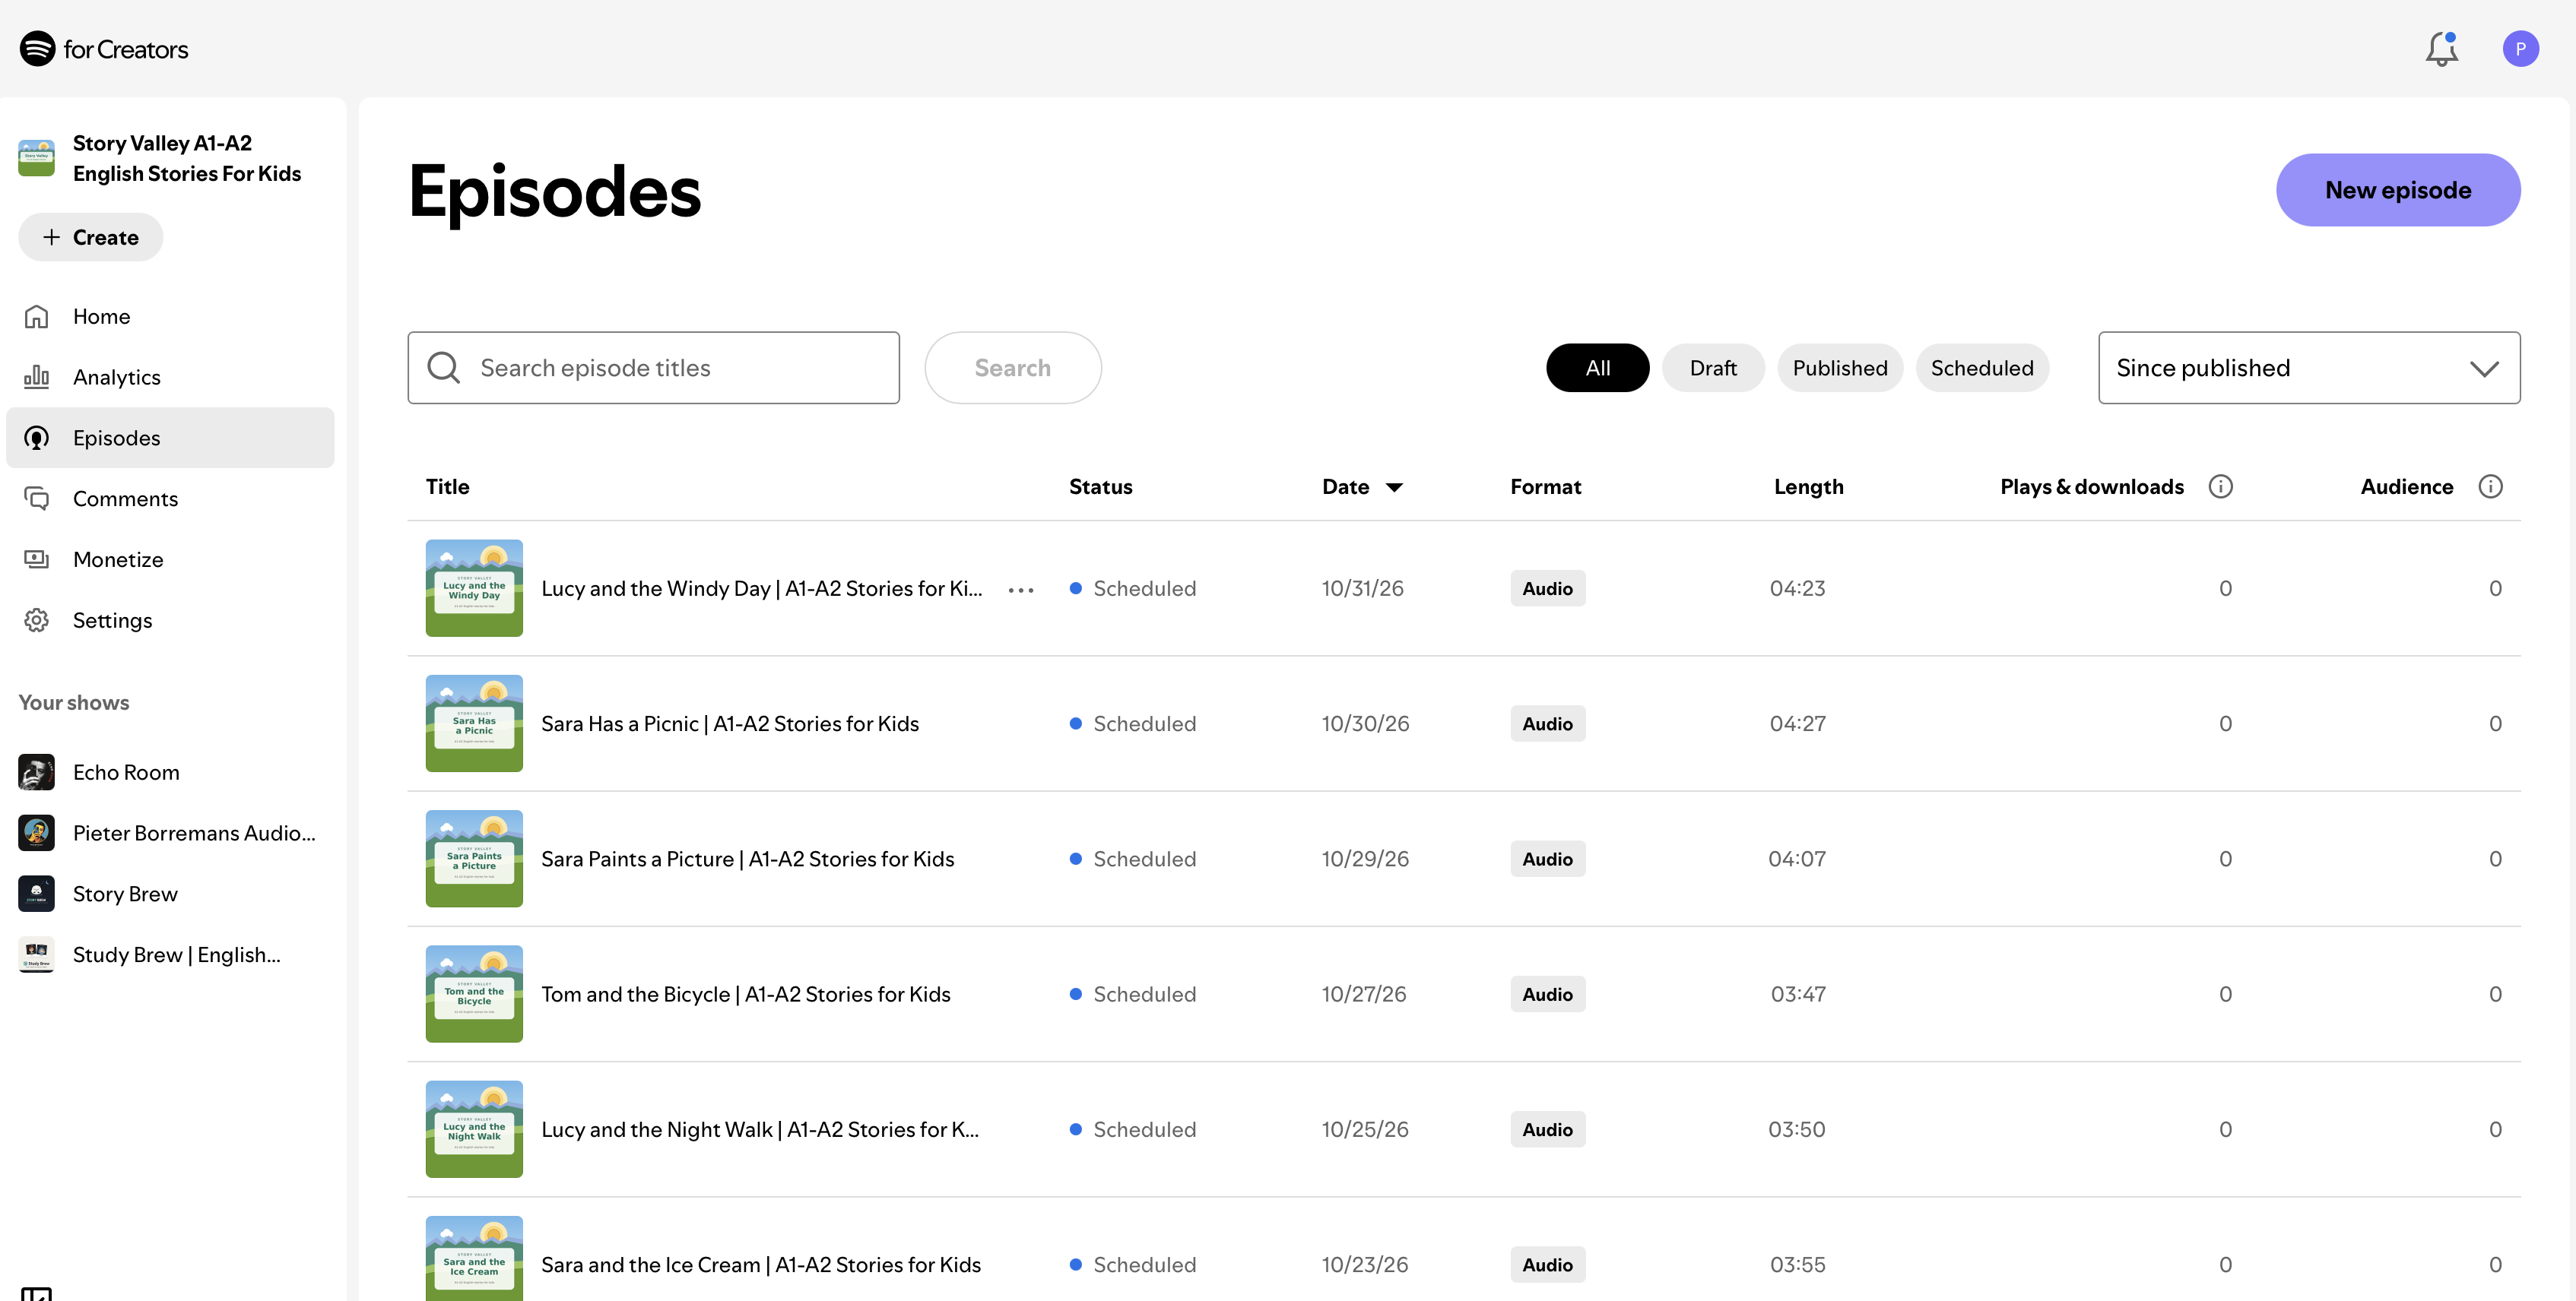Click the Settings gear icon

coord(37,621)
